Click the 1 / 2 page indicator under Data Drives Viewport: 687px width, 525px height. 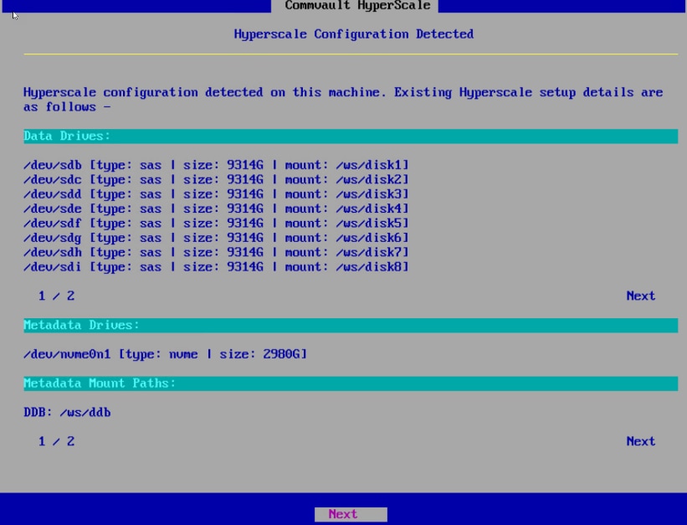(x=57, y=296)
